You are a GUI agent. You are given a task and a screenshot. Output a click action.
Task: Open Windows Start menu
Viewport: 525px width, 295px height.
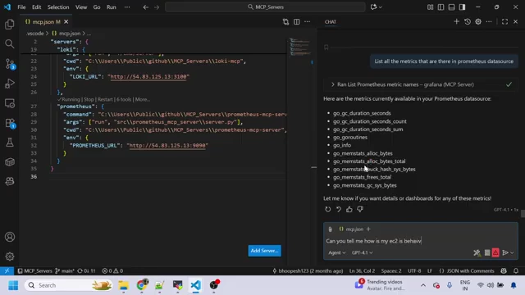click(x=13, y=285)
